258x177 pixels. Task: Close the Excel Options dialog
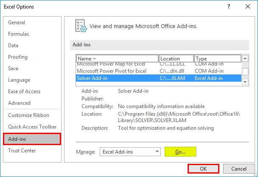(x=248, y=7)
